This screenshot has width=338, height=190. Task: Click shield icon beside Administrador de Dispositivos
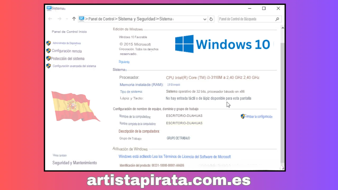(x=49, y=43)
